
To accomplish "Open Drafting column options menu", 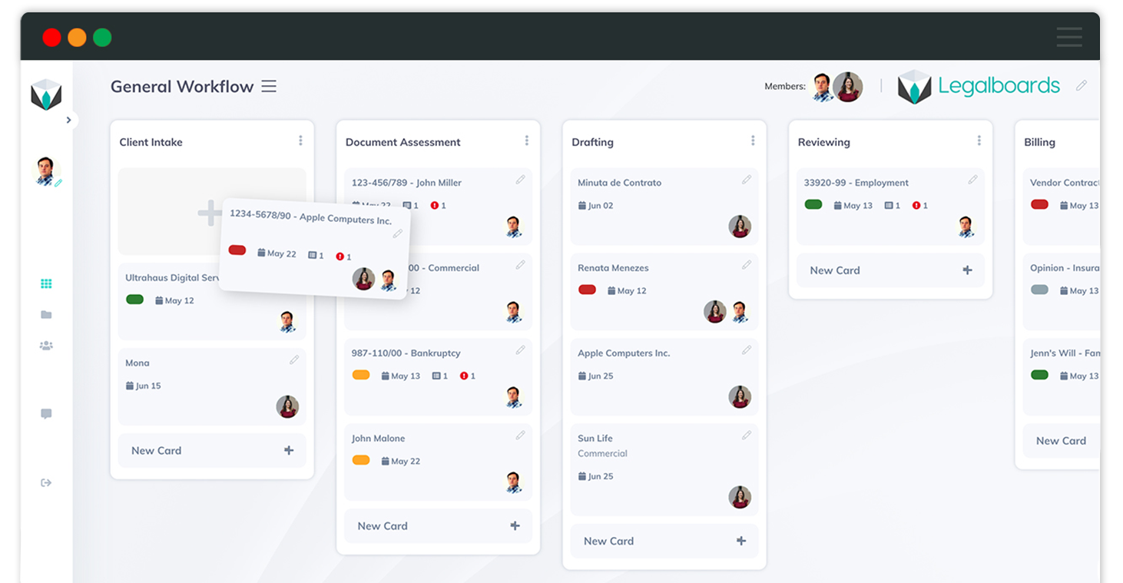I will coord(752,141).
